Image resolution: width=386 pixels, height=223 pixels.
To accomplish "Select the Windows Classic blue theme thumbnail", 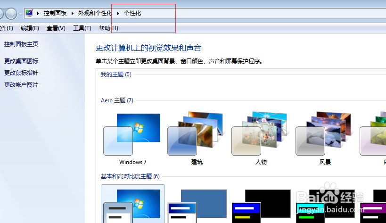I will pyautogui.click(x=197, y=206).
